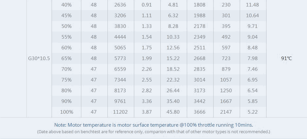Select the 2147 power value
The height and width of the screenshot is (139, 307).
pyautogui.click(x=226, y=112)
